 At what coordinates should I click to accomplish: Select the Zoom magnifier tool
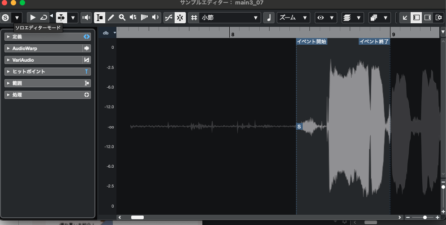(122, 17)
